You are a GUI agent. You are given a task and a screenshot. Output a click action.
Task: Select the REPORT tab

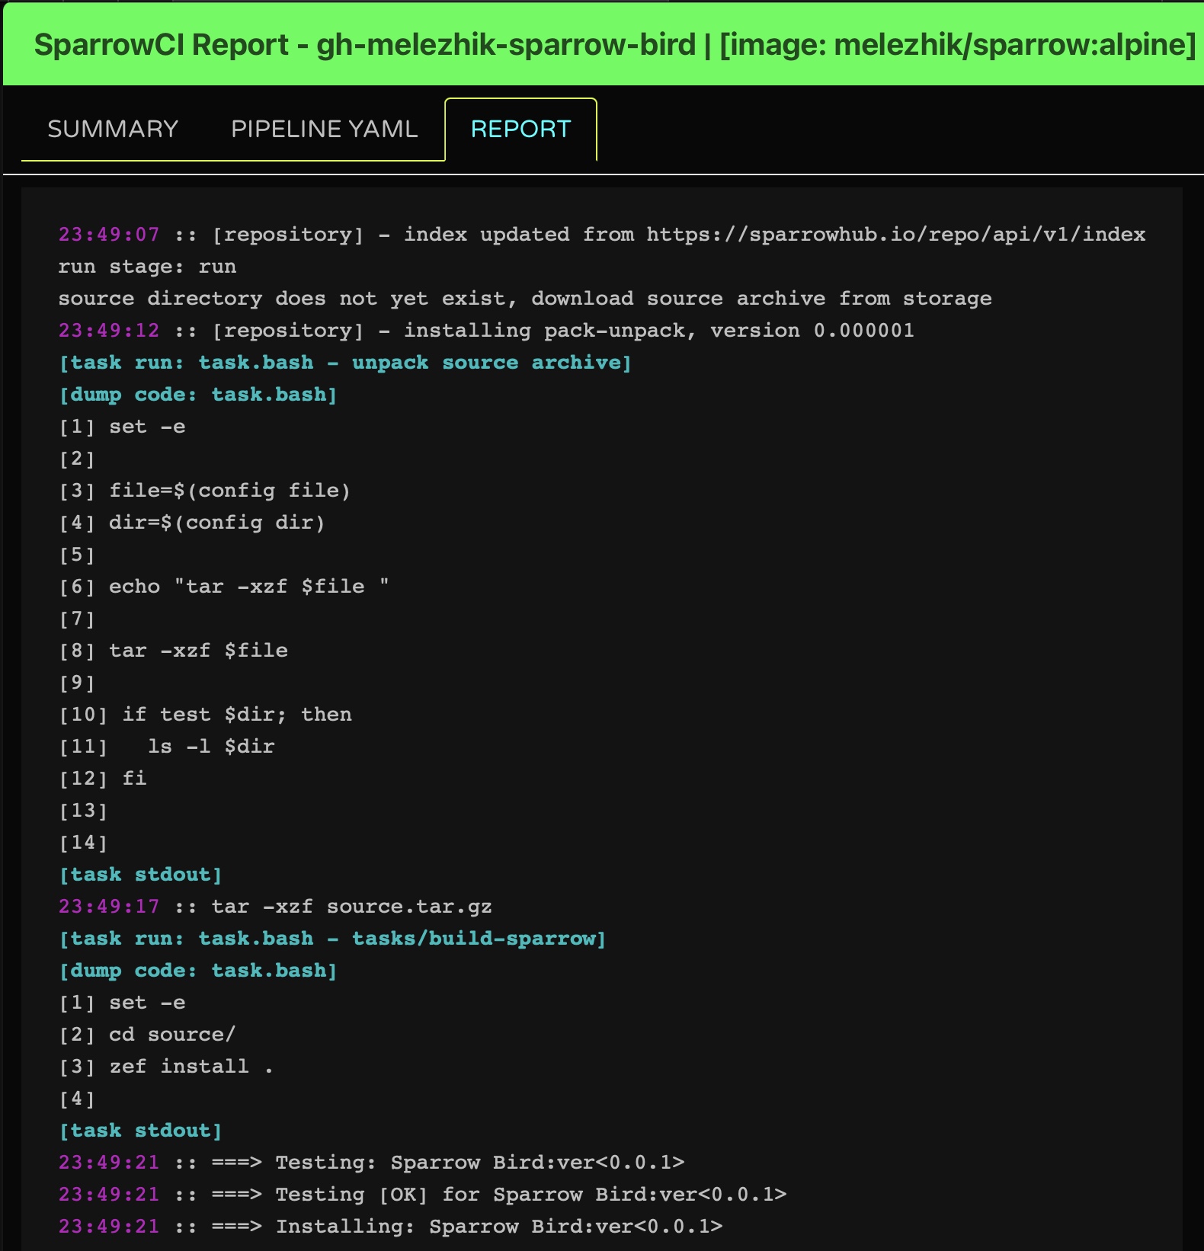[x=521, y=129]
